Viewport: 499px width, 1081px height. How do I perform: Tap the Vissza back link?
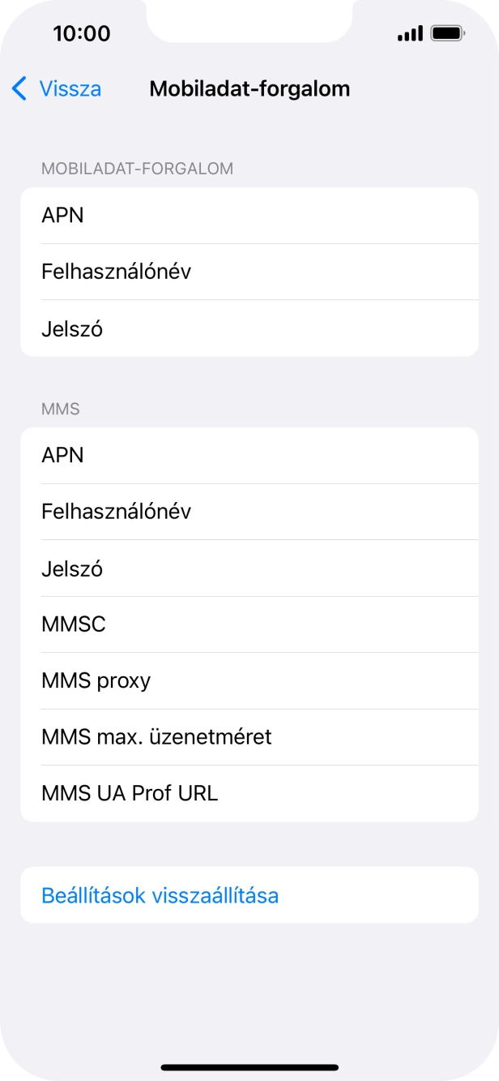[x=69, y=88]
